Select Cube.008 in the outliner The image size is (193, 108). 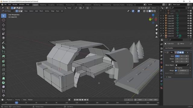171,23
